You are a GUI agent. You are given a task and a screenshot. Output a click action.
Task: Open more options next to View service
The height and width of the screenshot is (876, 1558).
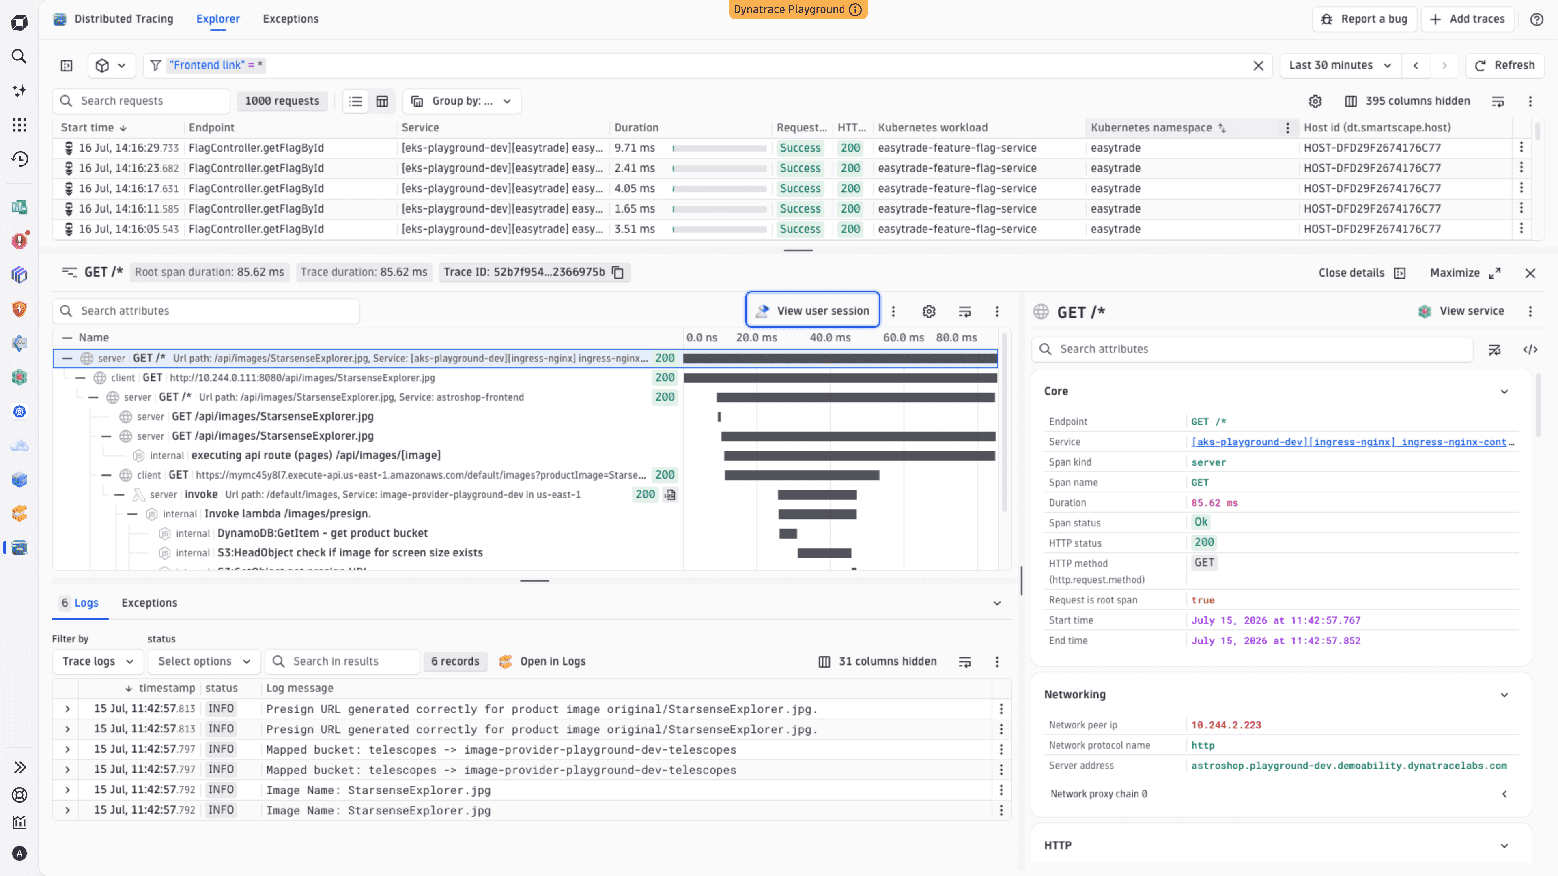(1530, 311)
